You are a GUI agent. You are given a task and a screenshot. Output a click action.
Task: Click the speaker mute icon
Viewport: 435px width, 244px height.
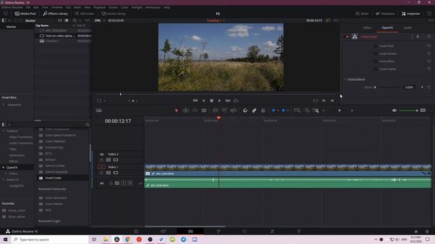pos(394,110)
